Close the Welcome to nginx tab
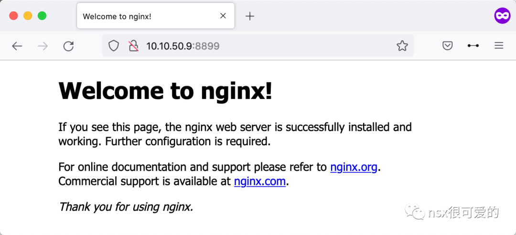 point(223,16)
